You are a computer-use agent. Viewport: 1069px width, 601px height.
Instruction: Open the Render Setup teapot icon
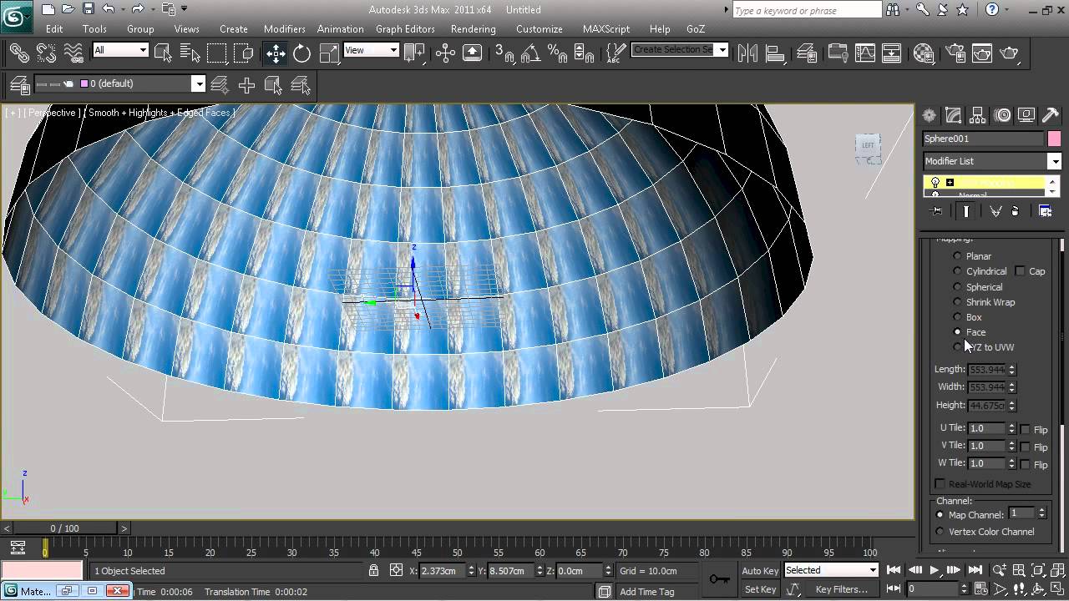click(955, 53)
